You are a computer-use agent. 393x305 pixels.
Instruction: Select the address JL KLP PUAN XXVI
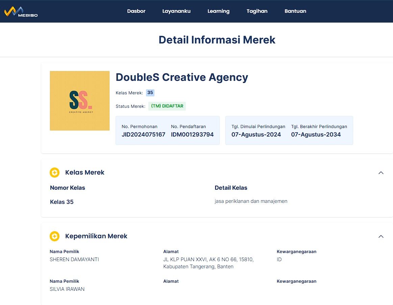point(208,263)
